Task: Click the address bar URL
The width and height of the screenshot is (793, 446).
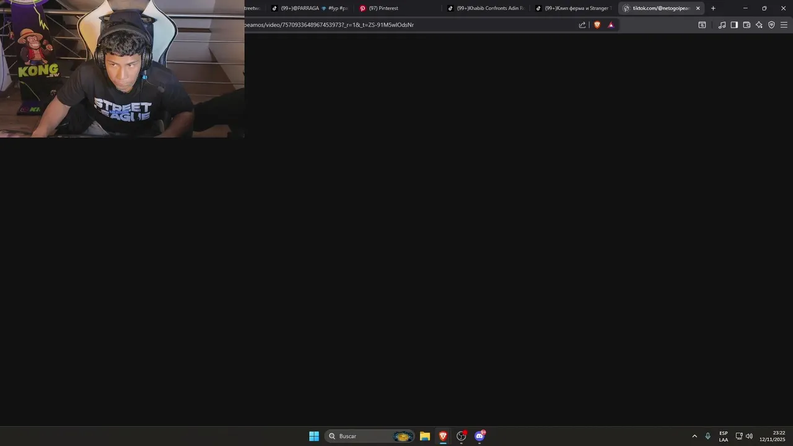Action: [330, 25]
